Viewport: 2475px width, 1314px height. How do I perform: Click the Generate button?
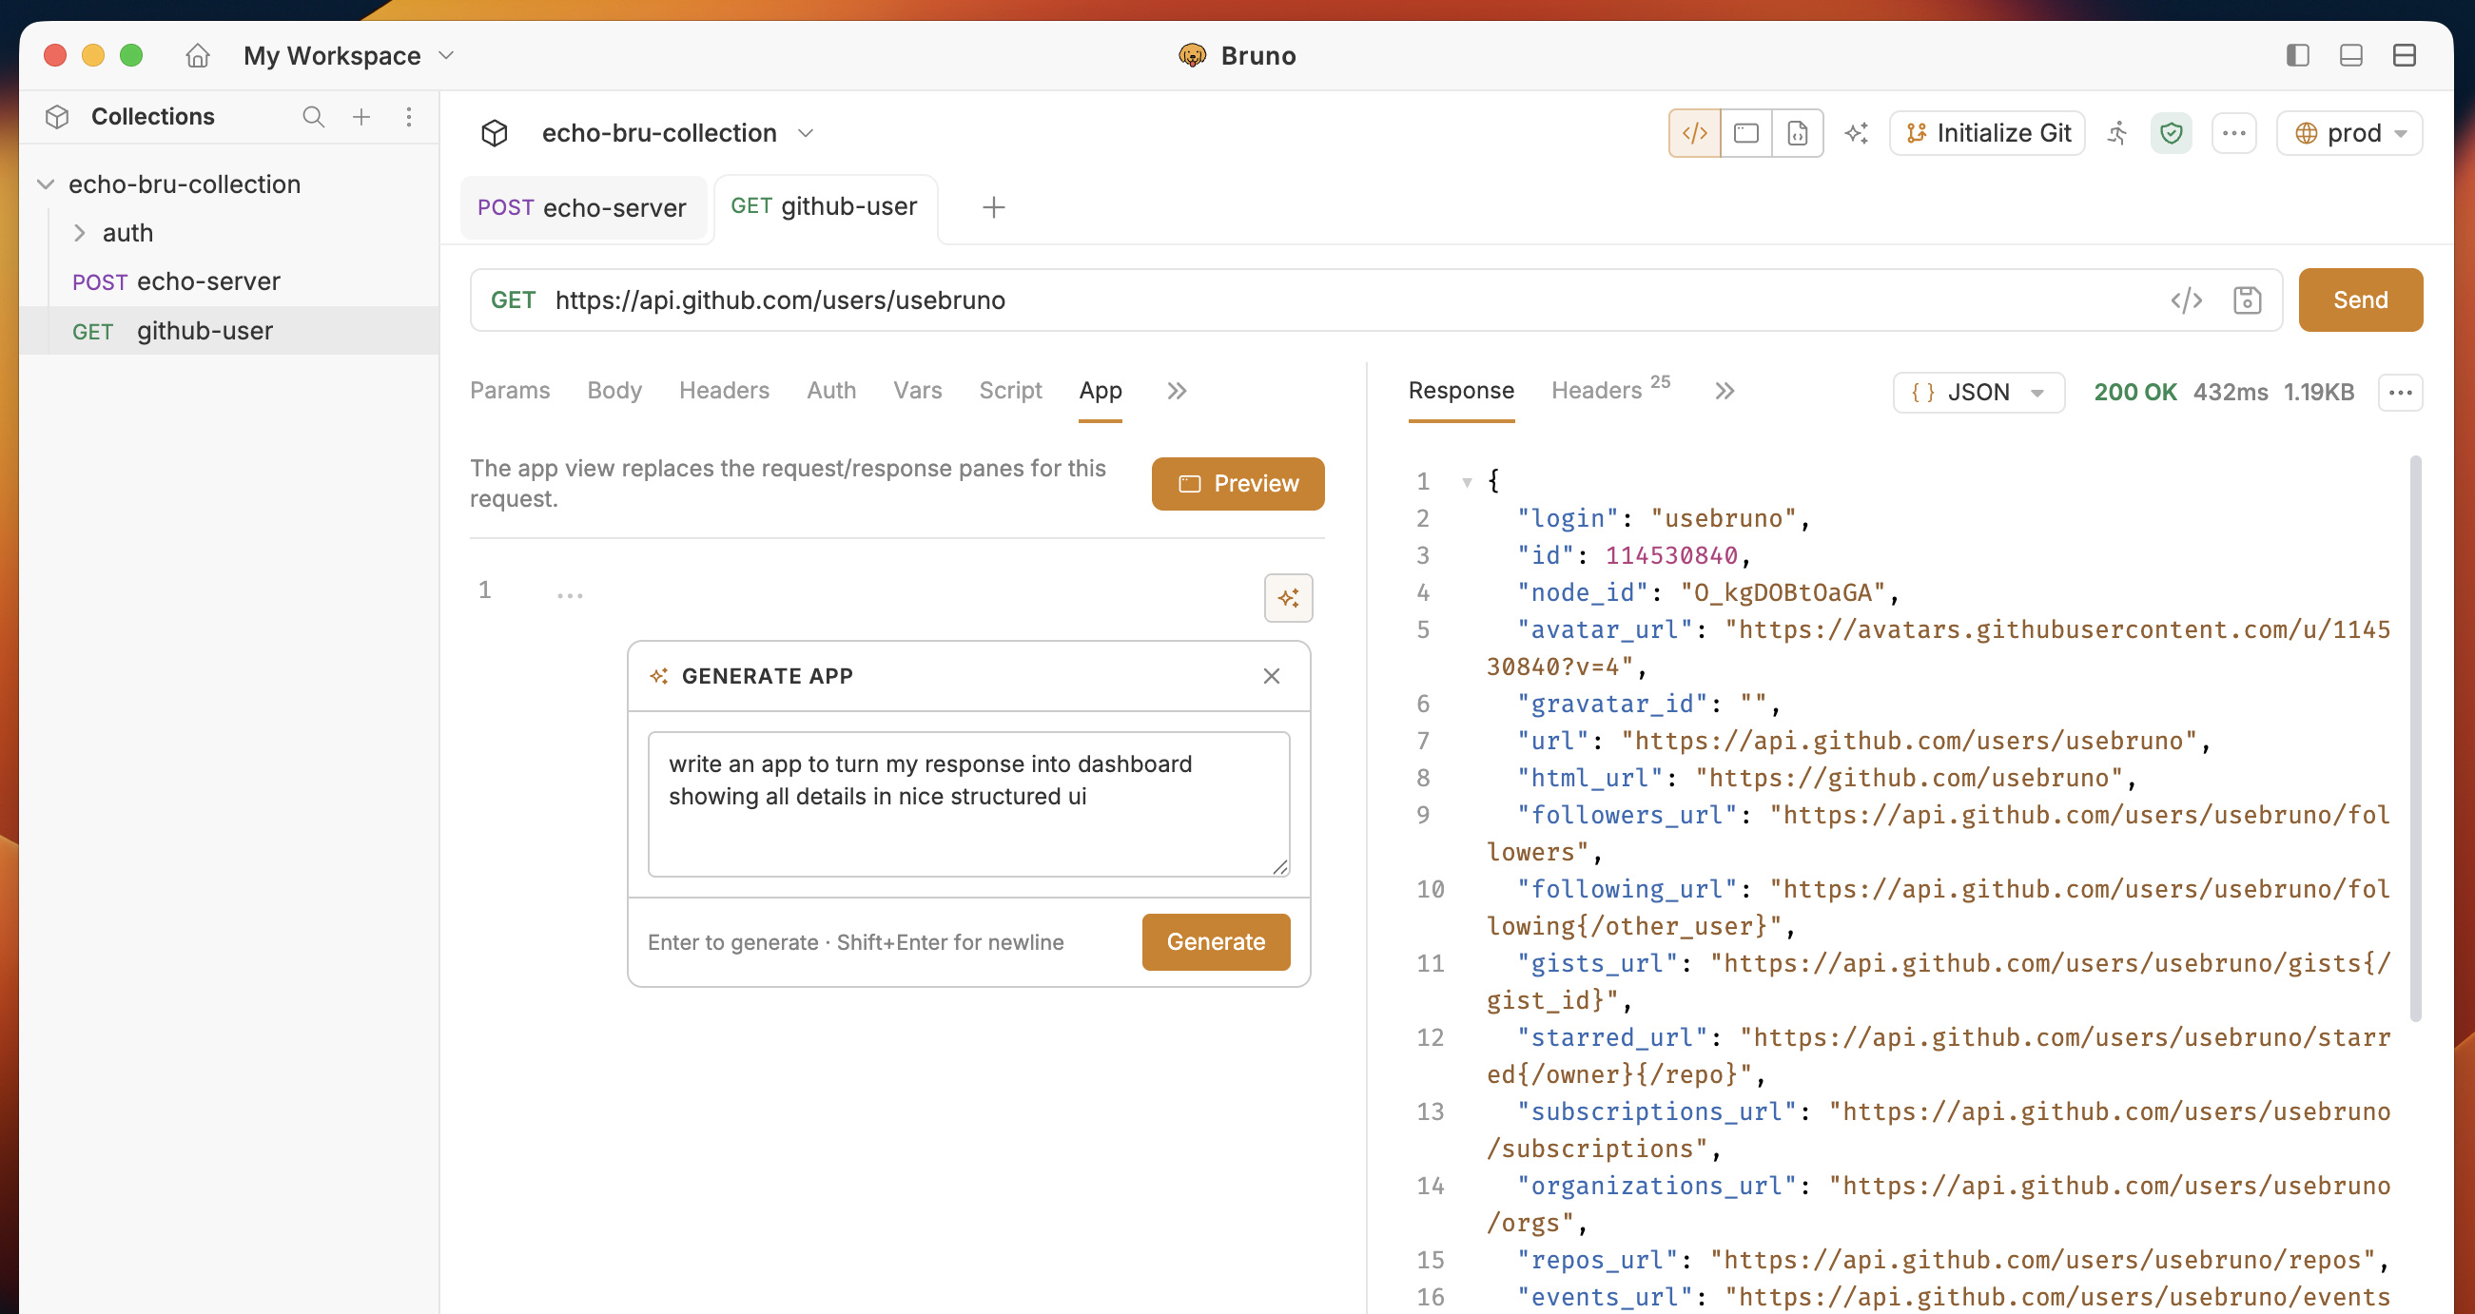[1217, 942]
